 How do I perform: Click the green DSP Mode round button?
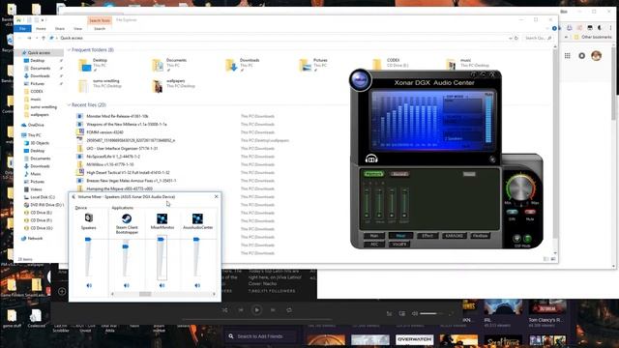click(527, 239)
